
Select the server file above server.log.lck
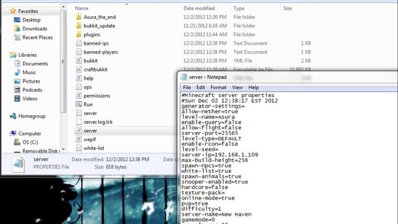(x=90, y=113)
